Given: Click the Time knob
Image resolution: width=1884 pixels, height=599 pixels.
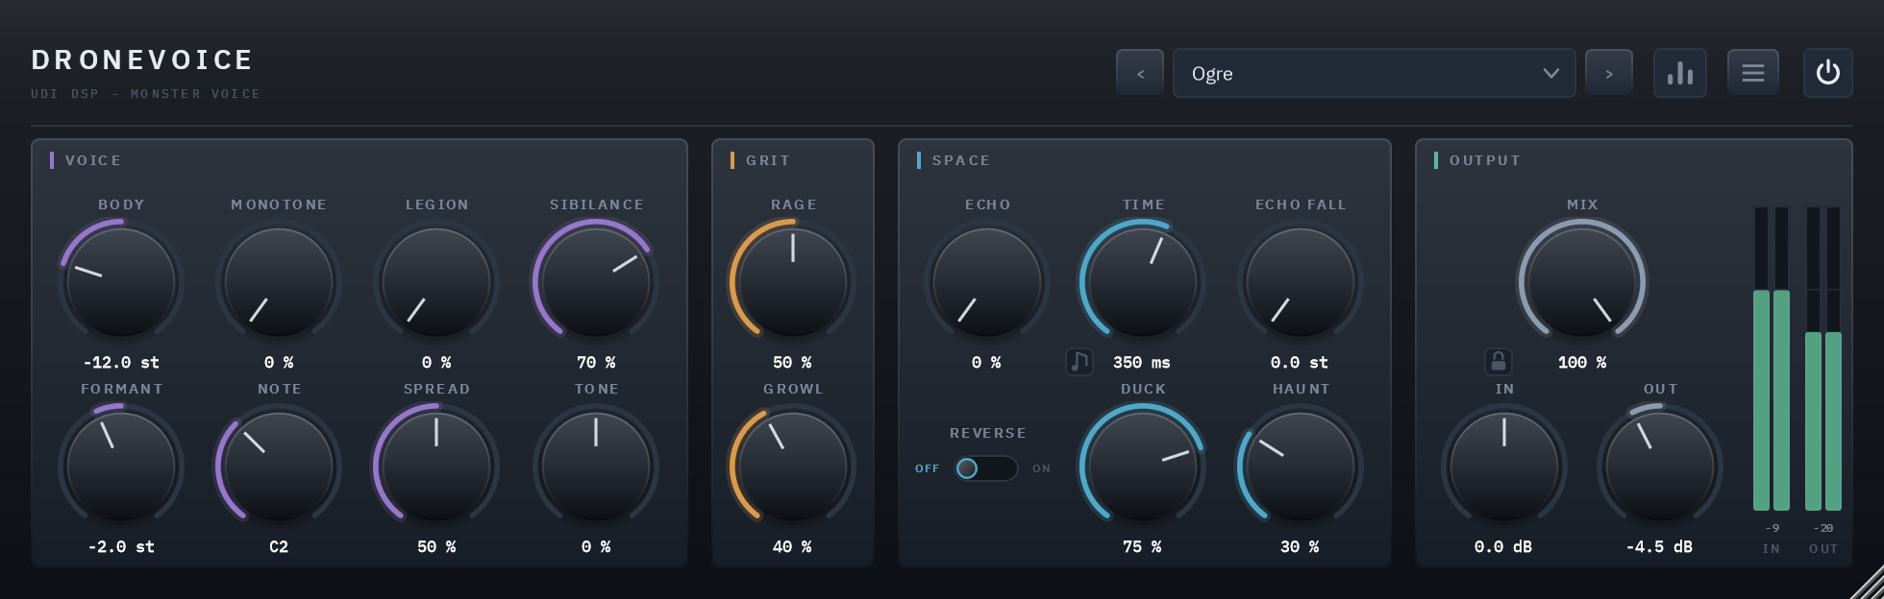Looking at the screenshot, I should point(1143,282).
